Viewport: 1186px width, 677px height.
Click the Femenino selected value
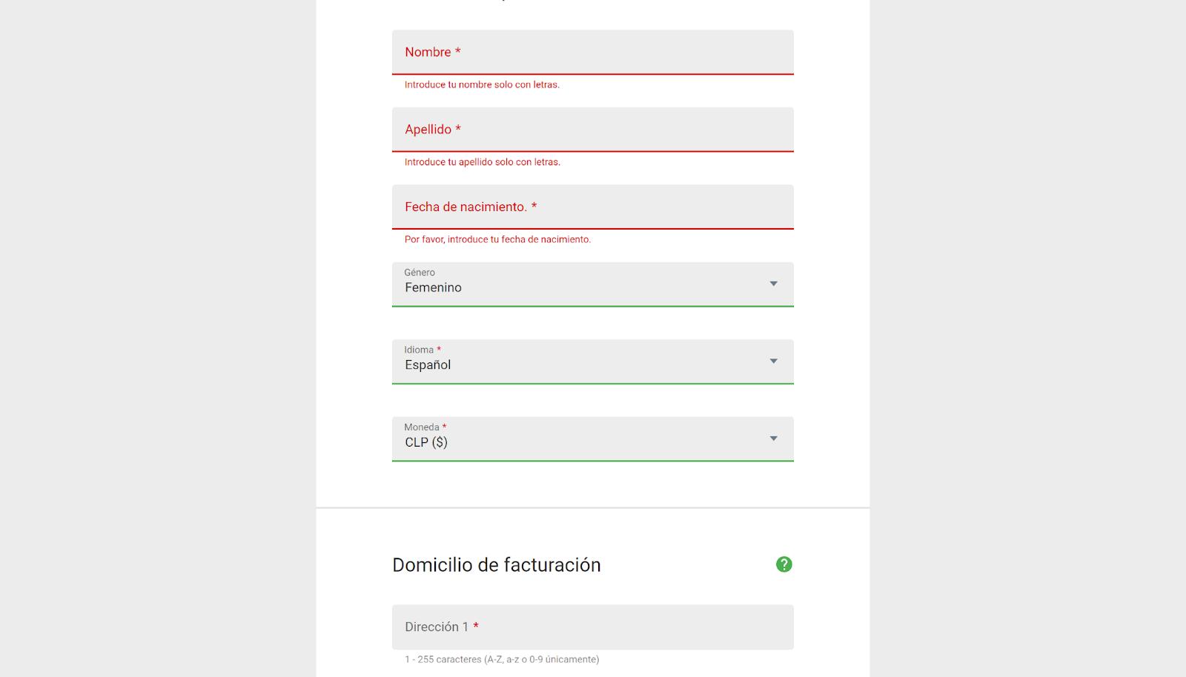[x=433, y=287]
